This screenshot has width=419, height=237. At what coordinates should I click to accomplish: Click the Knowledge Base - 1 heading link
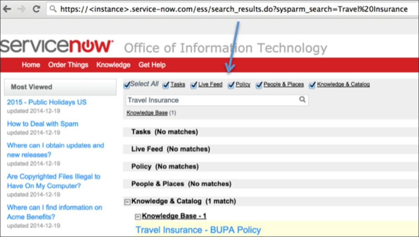click(x=174, y=216)
